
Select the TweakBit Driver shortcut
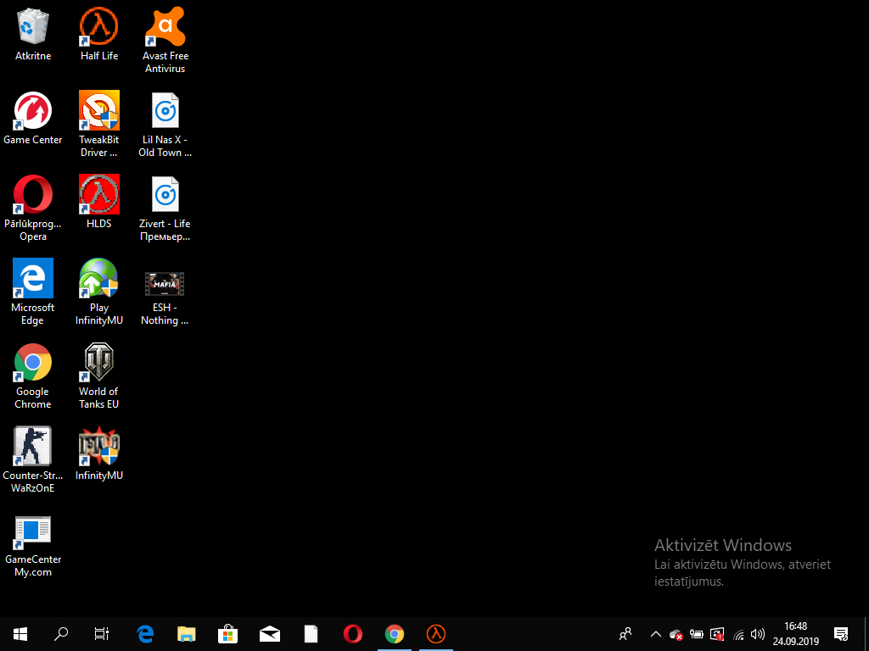click(x=99, y=125)
